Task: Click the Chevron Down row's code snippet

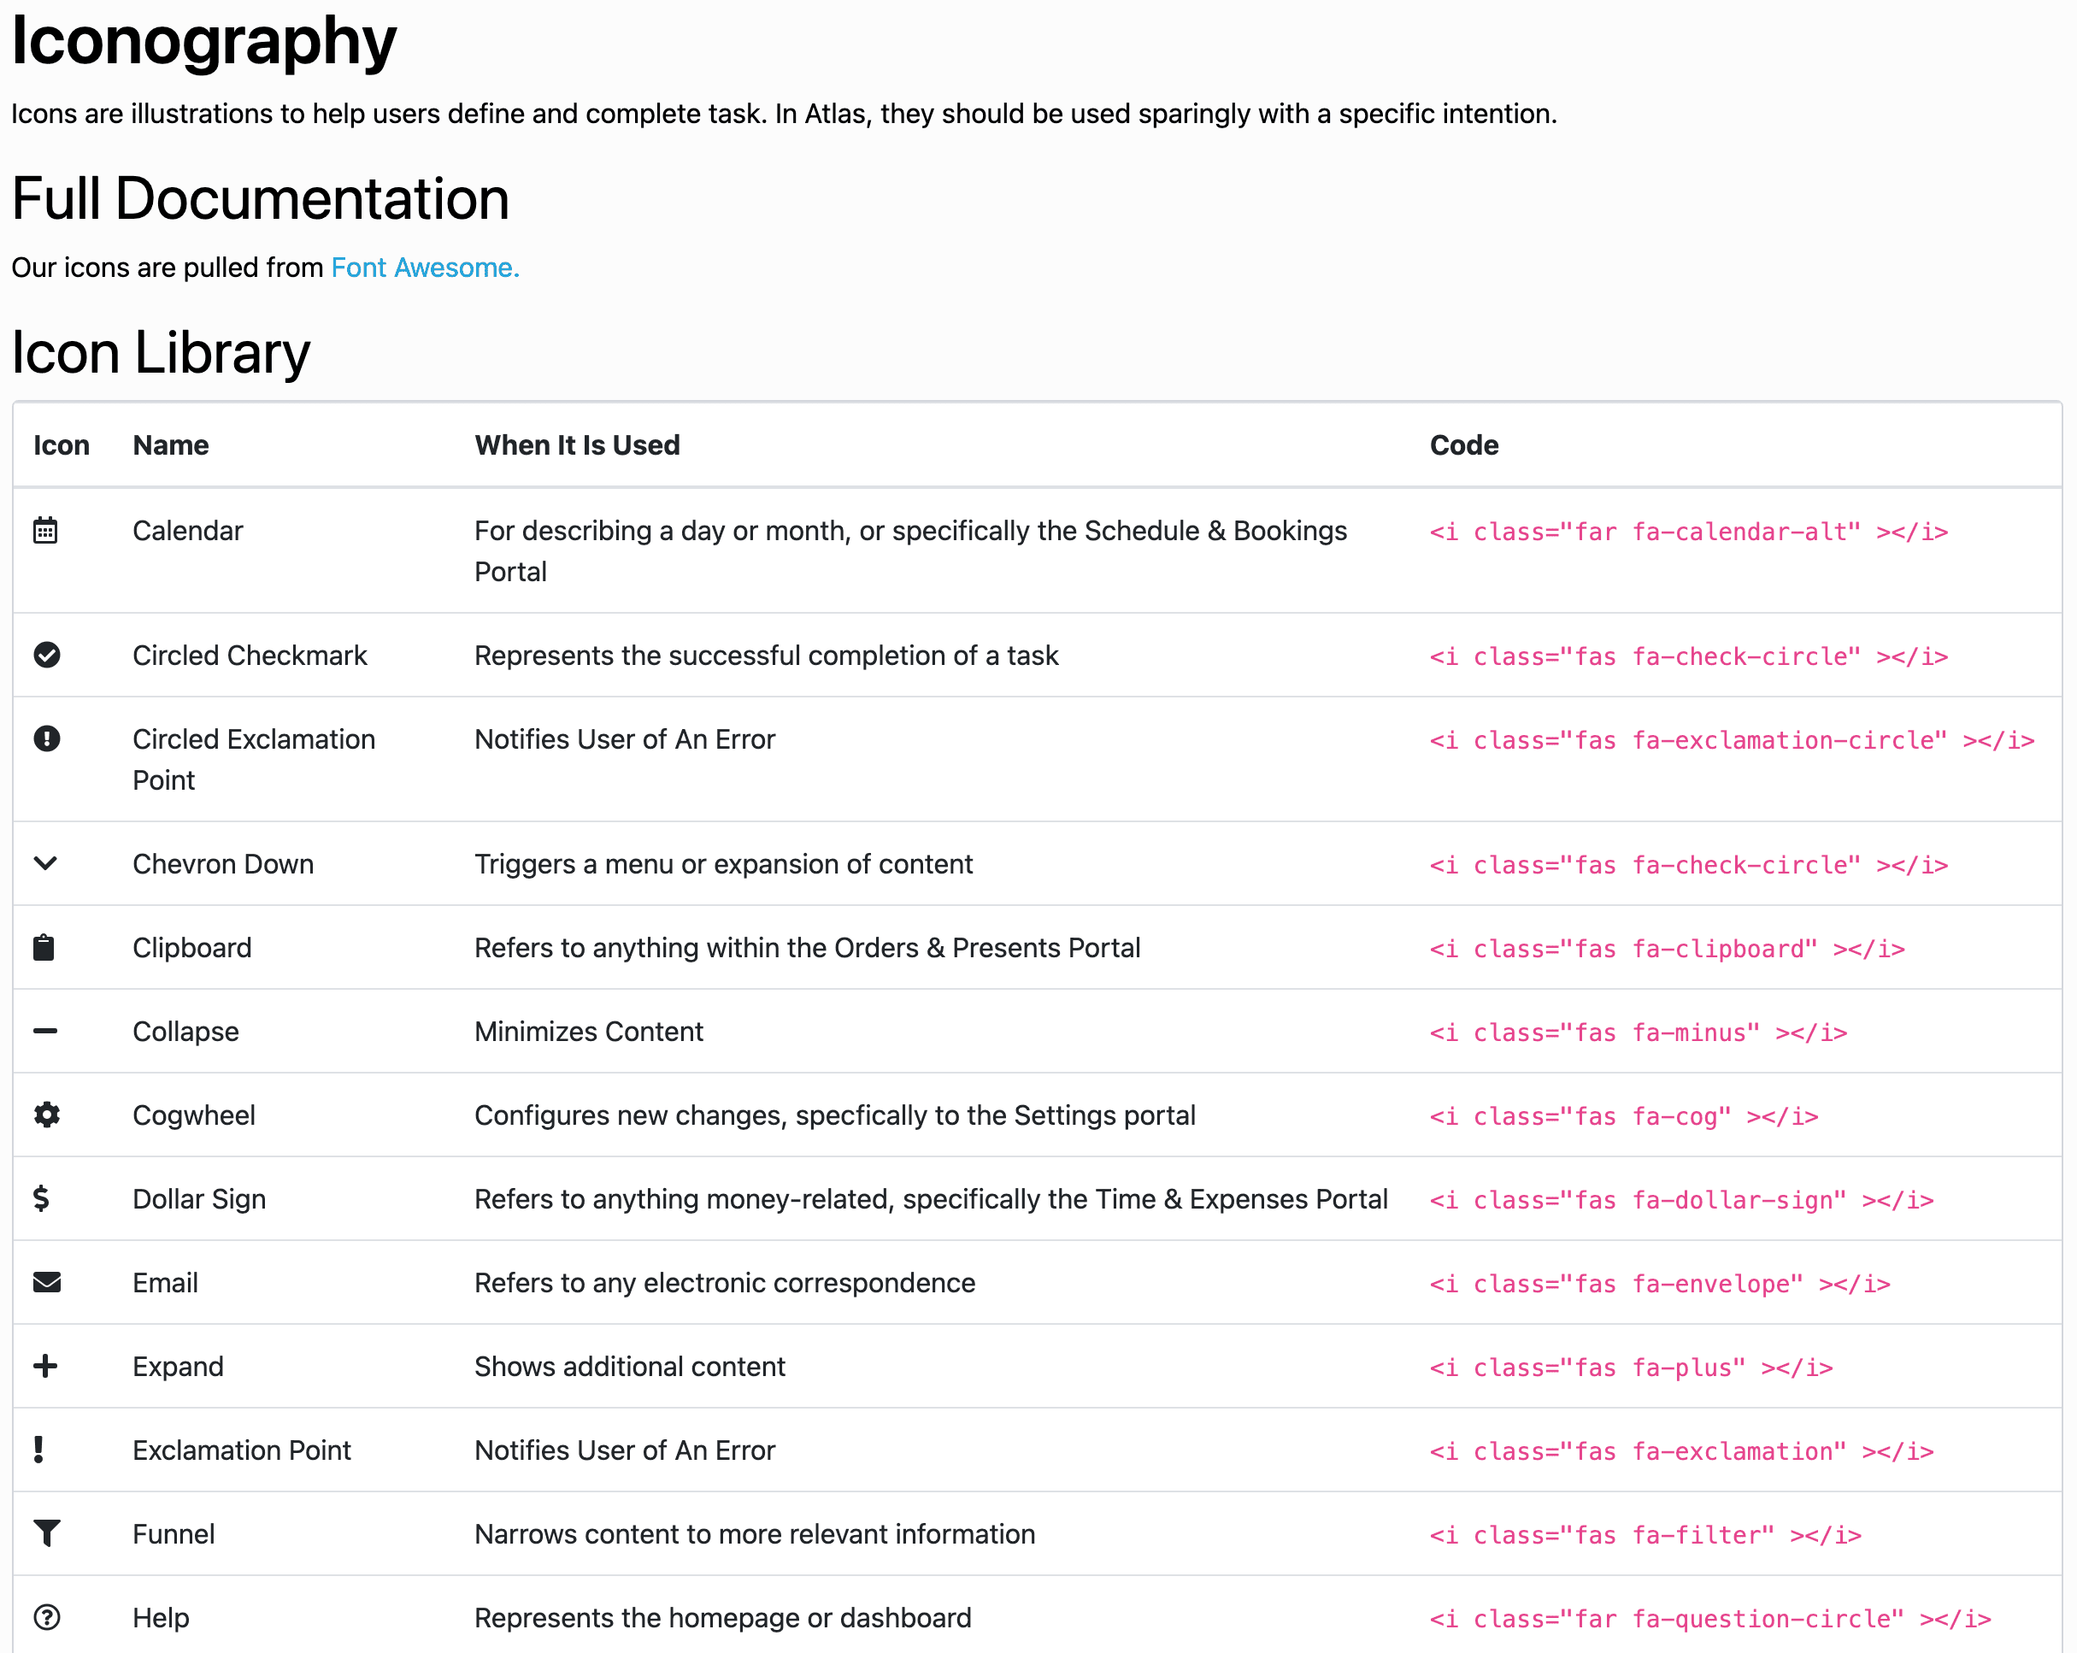Action: click(1688, 866)
